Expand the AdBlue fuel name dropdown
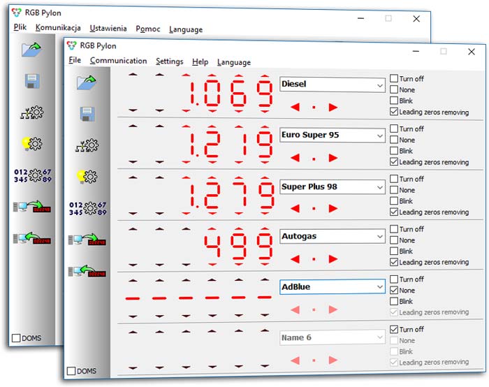The width and height of the screenshot is (489, 387). tap(379, 287)
